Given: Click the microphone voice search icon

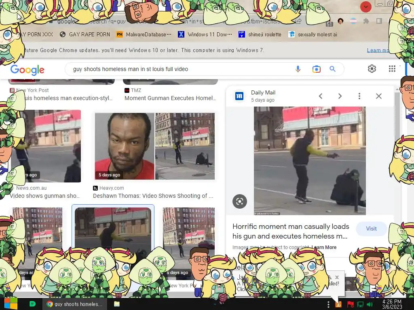Looking at the screenshot, I should pyautogui.click(x=298, y=69).
